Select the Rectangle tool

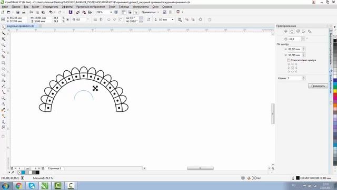pyautogui.click(x=3, y=63)
